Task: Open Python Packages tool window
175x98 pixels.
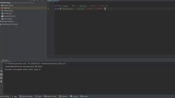Action: click(x=26, y=96)
